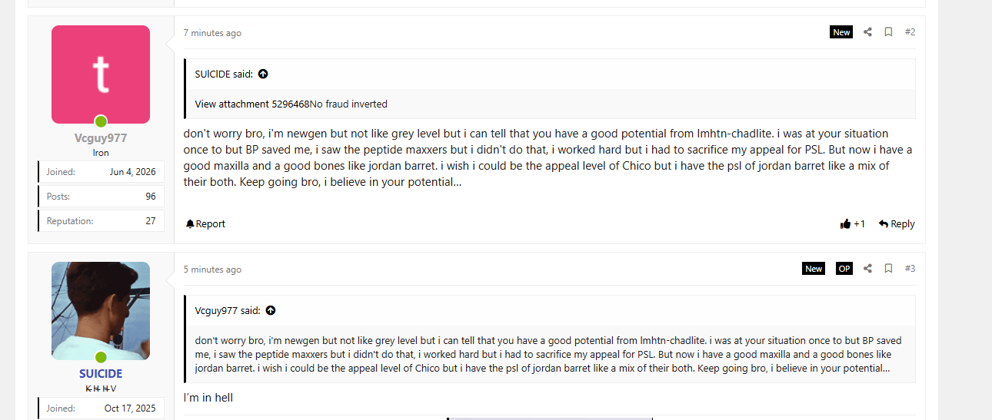Open Vcguy977 username profile link
The height and width of the screenshot is (420, 992).
click(x=101, y=138)
